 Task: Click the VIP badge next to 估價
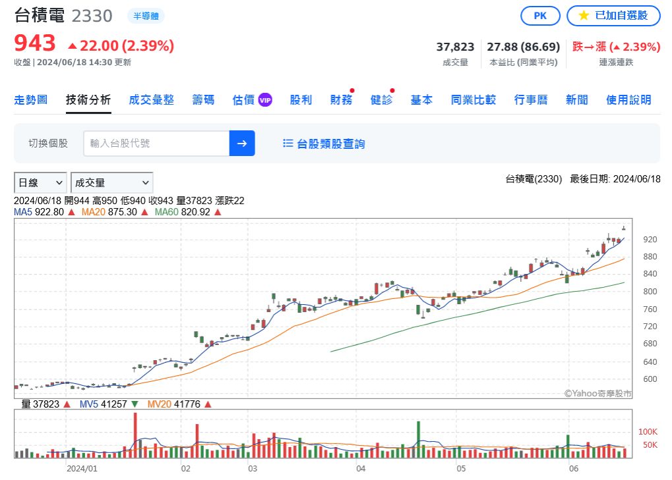265,100
